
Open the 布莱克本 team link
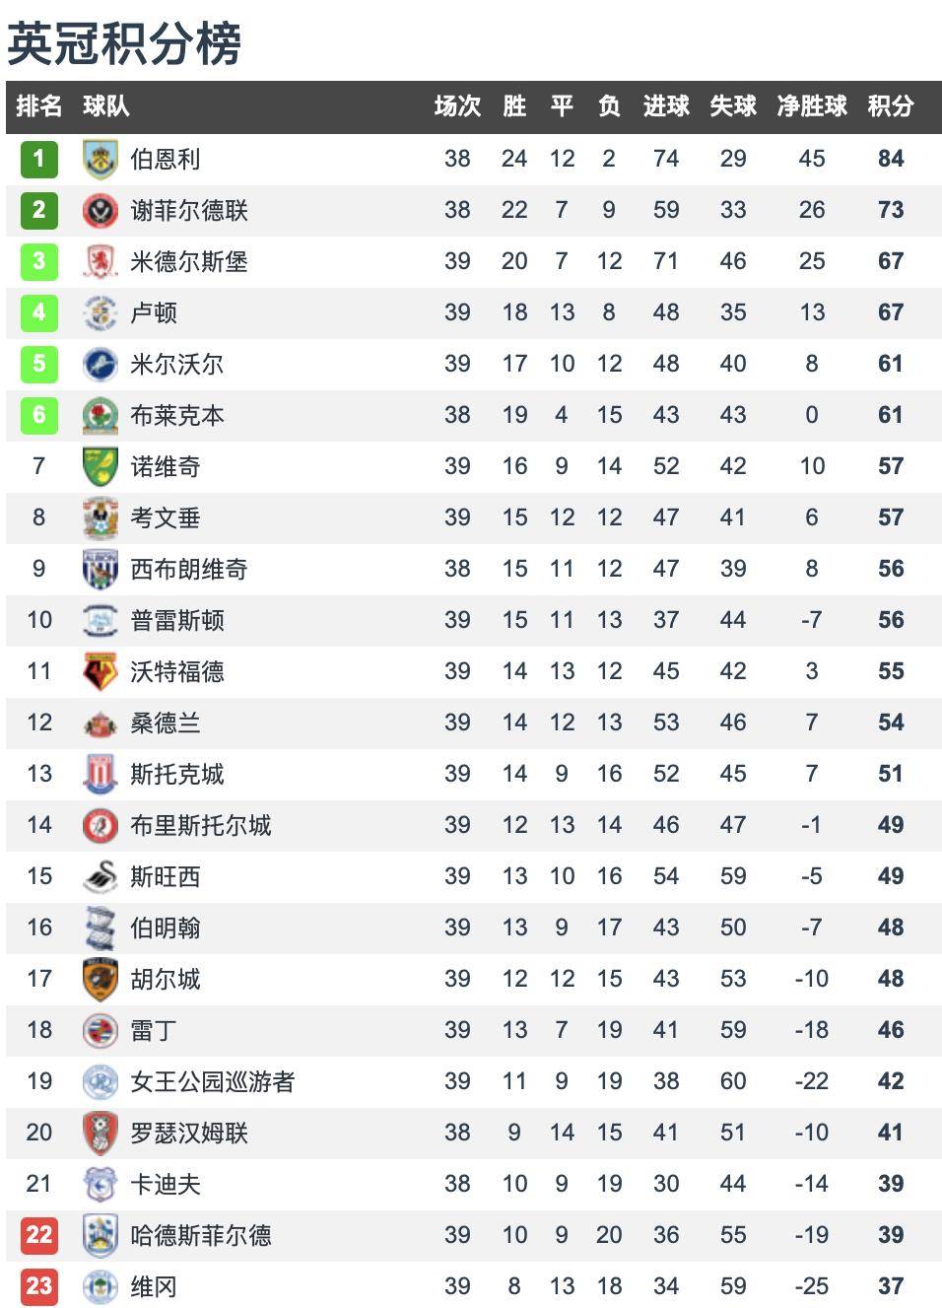tap(177, 415)
